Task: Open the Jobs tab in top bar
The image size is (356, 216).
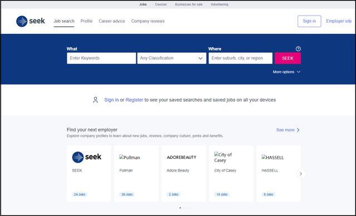Action: (x=143, y=4)
